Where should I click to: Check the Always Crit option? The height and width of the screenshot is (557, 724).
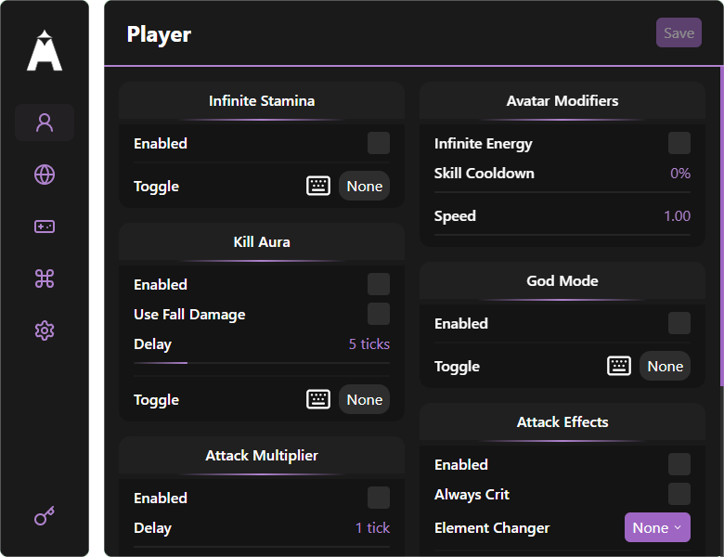pyautogui.click(x=679, y=494)
